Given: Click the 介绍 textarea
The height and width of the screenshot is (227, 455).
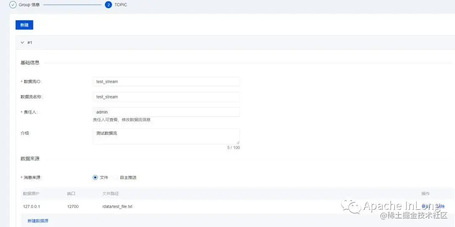Looking at the screenshot, I should [x=166, y=136].
